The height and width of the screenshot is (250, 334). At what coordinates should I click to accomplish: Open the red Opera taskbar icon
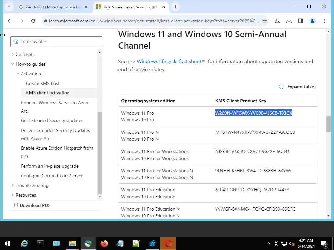pos(168,243)
